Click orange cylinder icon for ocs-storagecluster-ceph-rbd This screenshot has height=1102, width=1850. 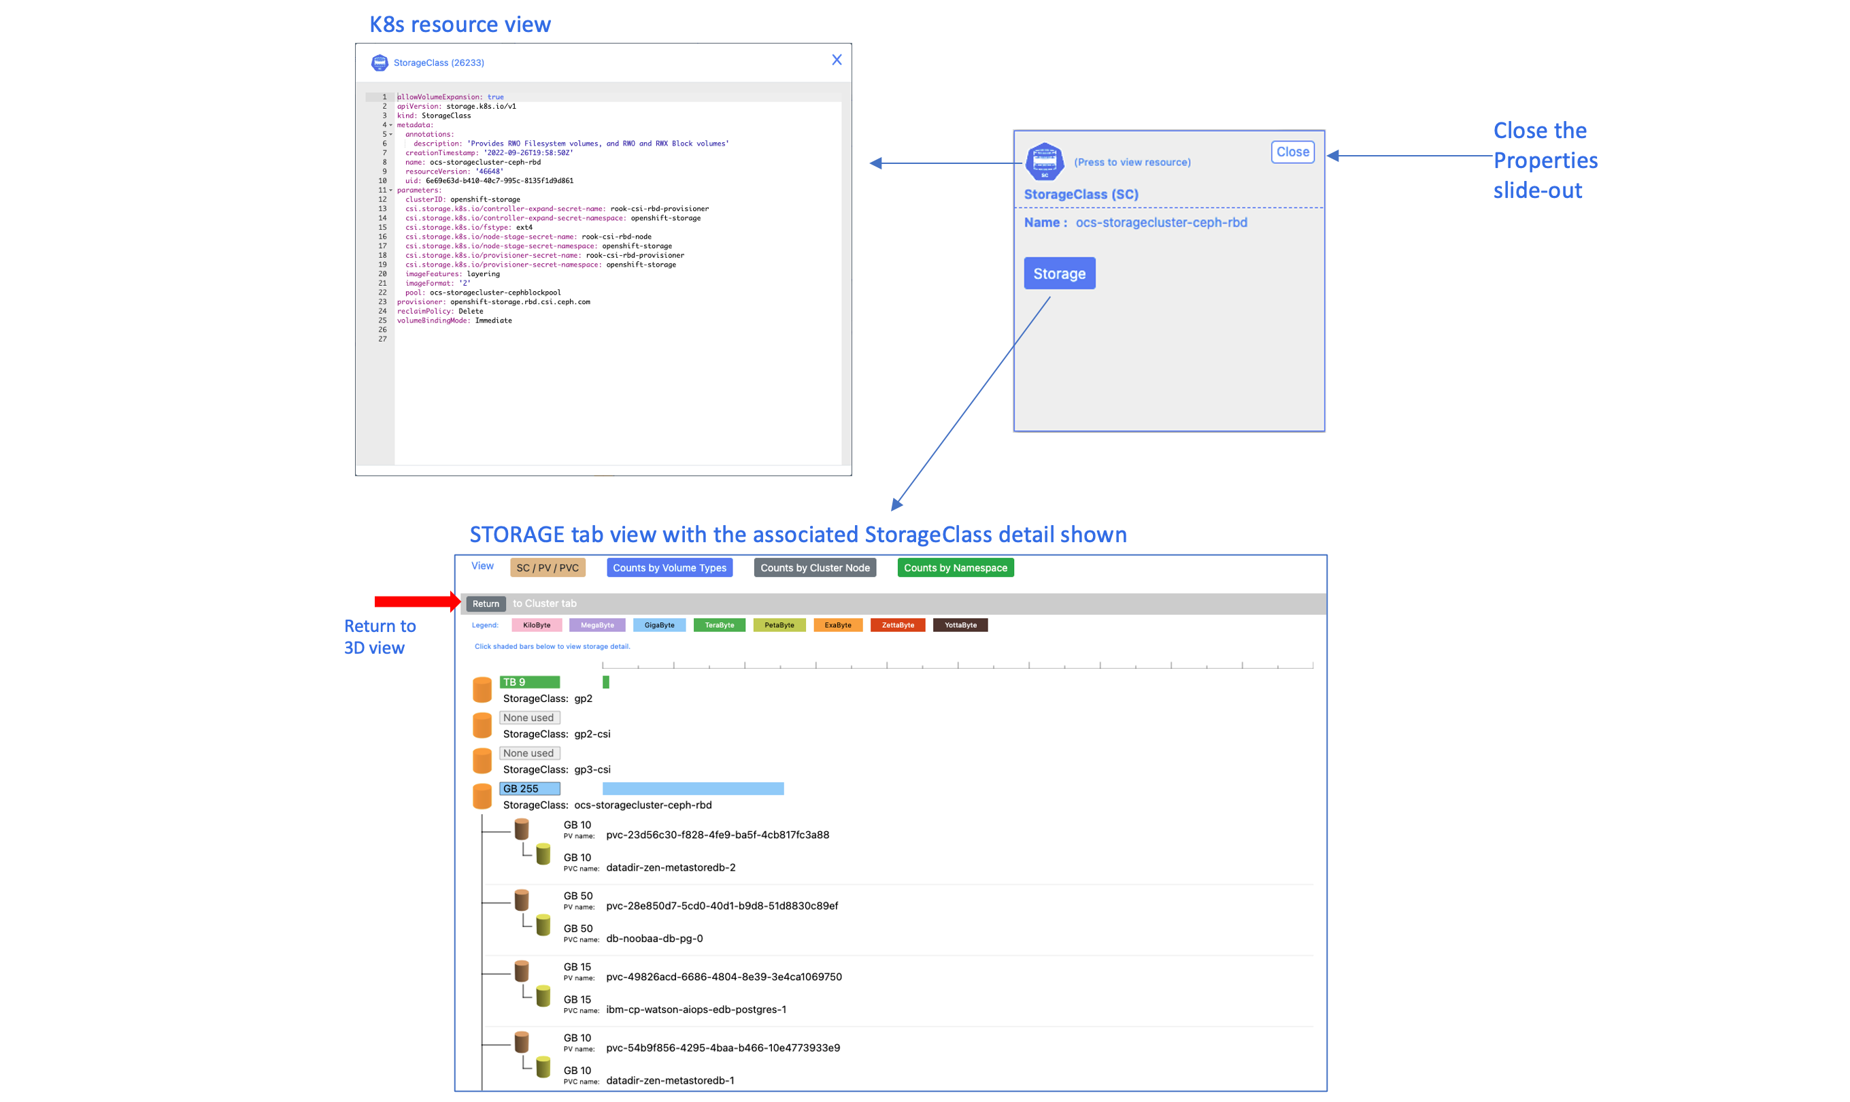[x=482, y=796]
